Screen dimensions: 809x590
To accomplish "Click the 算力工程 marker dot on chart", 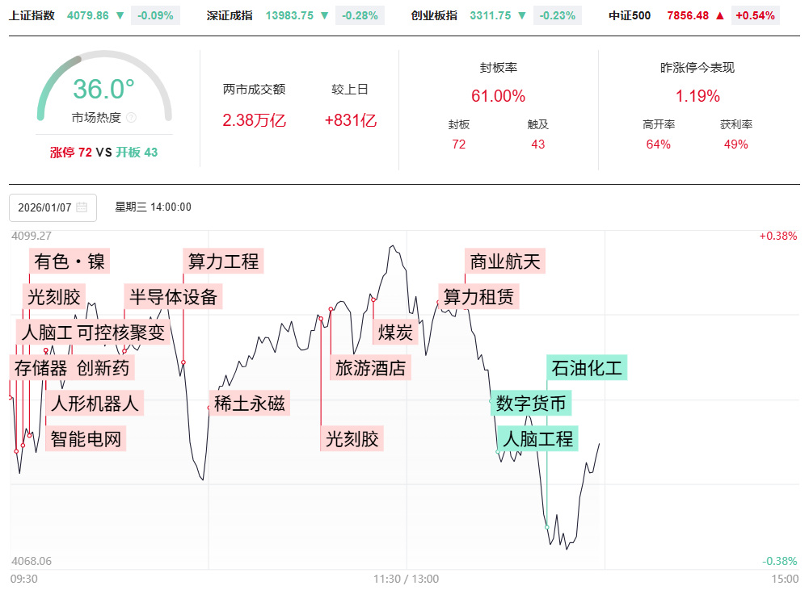I will pyautogui.click(x=183, y=362).
